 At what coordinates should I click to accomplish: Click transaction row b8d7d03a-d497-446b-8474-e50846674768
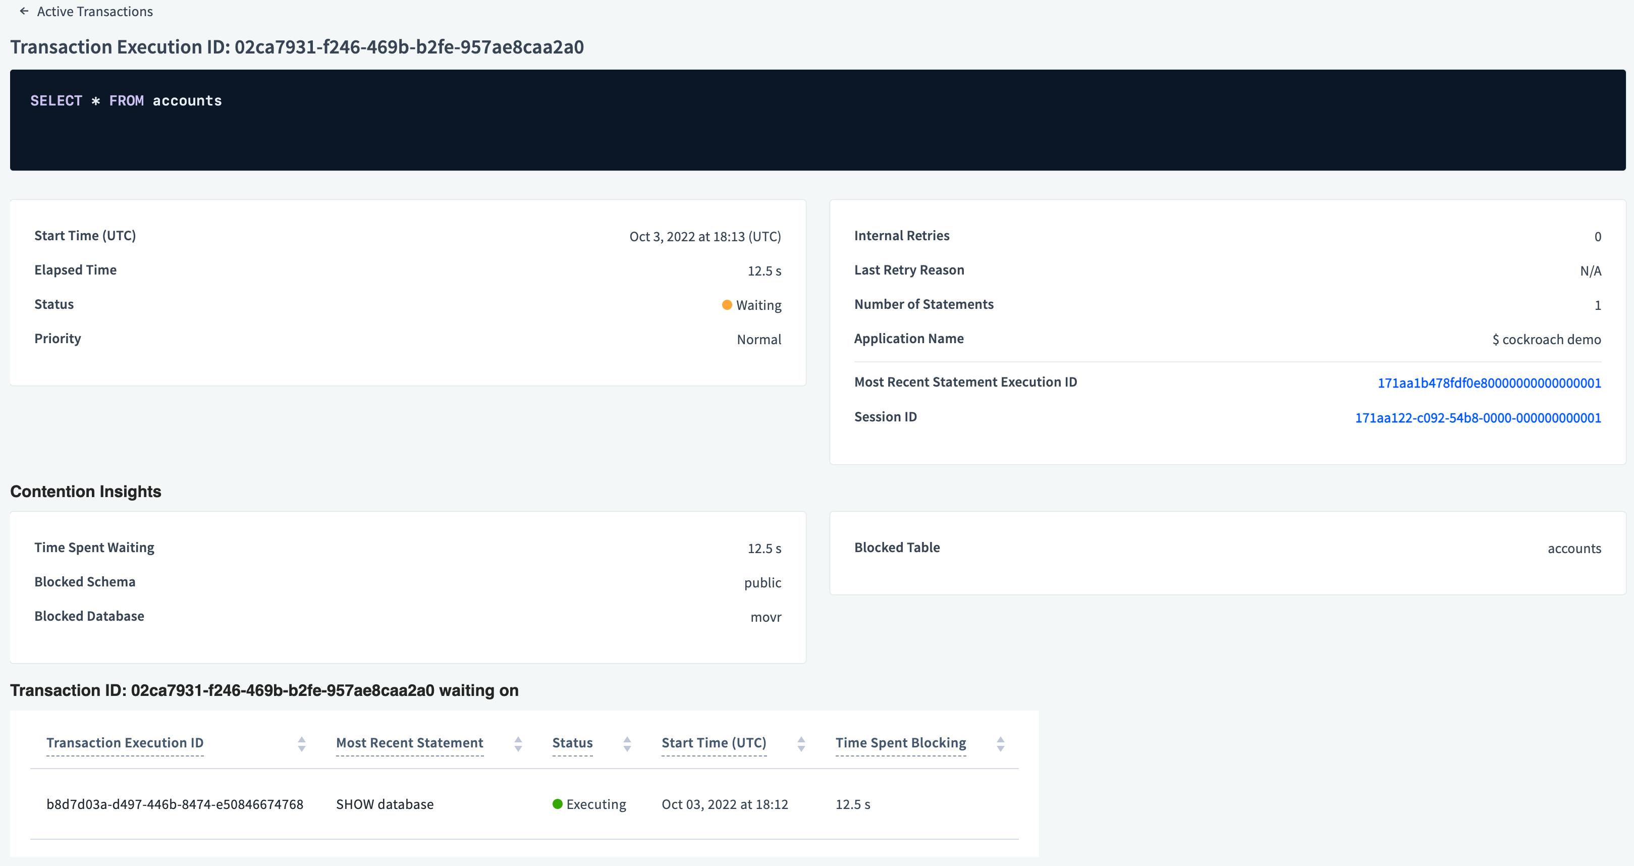(x=175, y=804)
